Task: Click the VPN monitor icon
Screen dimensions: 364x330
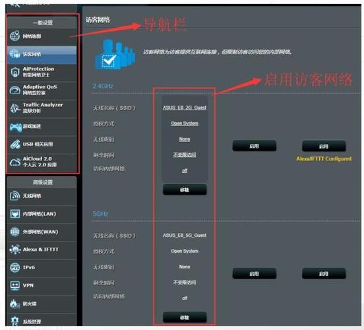Action: [x=15, y=285]
